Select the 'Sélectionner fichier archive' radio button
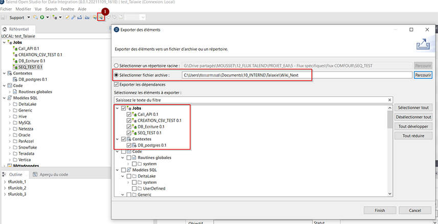 [117, 75]
